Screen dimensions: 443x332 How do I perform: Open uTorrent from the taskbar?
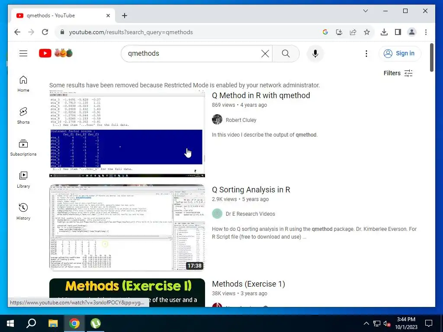pyautogui.click(x=96, y=323)
